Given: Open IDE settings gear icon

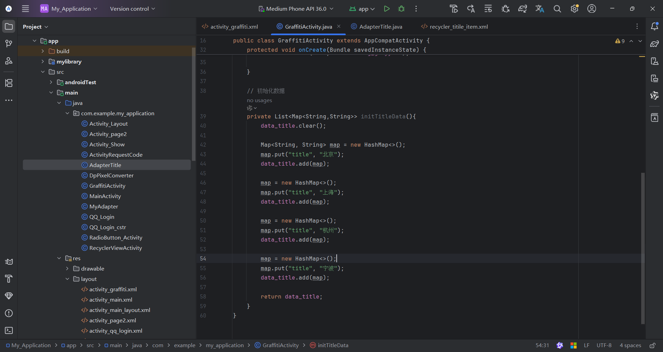Looking at the screenshot, I should coord(574,9).
